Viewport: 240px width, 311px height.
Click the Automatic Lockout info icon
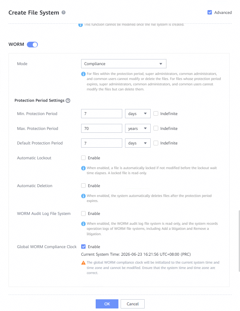83,168
